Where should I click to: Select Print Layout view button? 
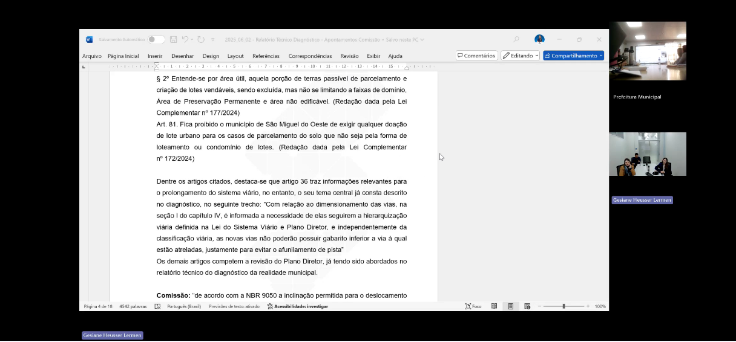coord(511,306)
